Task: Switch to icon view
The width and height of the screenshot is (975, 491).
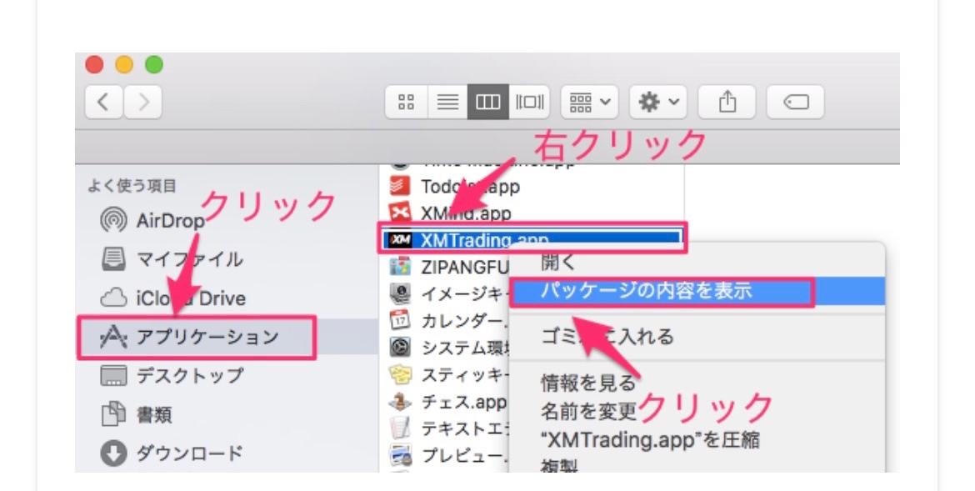Action: click(x=406, y=102)
